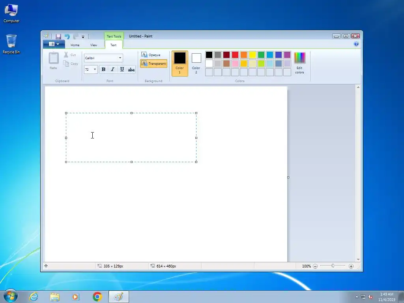This screenshot has height=303, width=404.
Task: Pick the yellow color swatch
Action: [x=252, y=54]
